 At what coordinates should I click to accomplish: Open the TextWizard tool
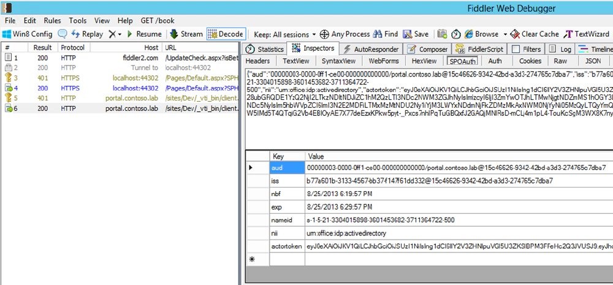tap(587, 34)
